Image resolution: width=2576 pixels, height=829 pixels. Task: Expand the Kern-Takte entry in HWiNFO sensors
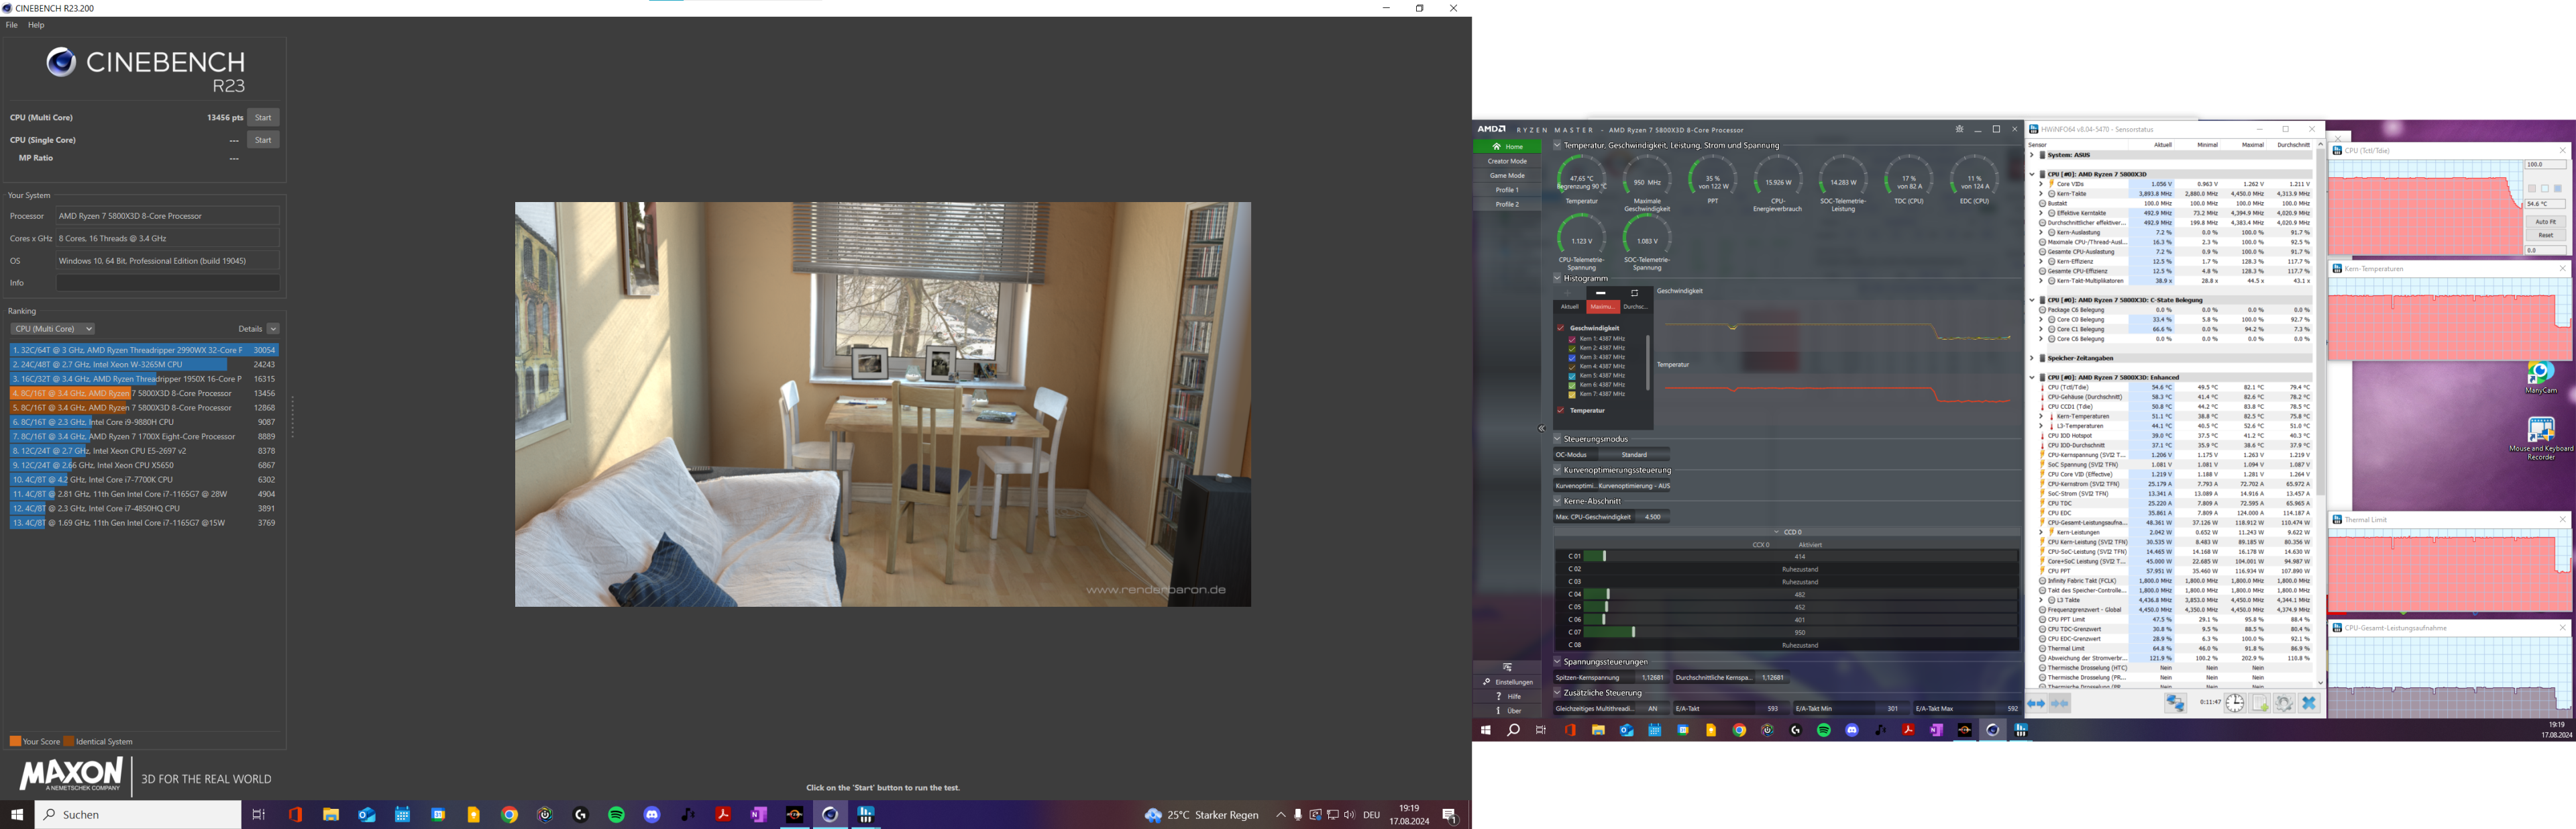pyautogui.click(x=2041, y=193)
